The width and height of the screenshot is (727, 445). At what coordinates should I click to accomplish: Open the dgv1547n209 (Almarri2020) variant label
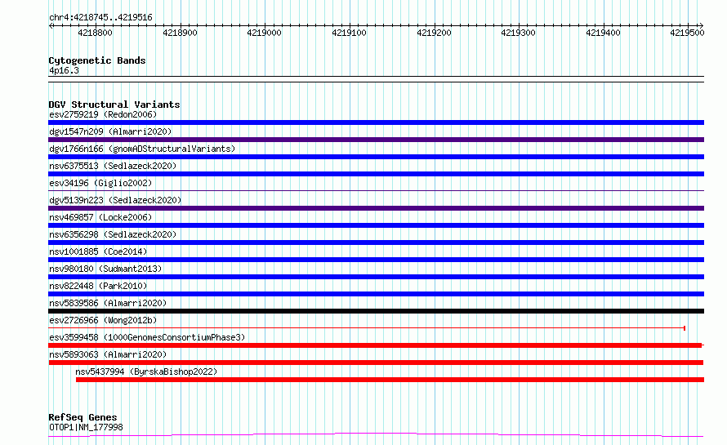[x=110, y=131]
